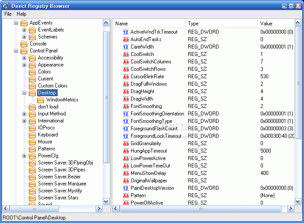Expand the Input Method tree node

point(24,114)
